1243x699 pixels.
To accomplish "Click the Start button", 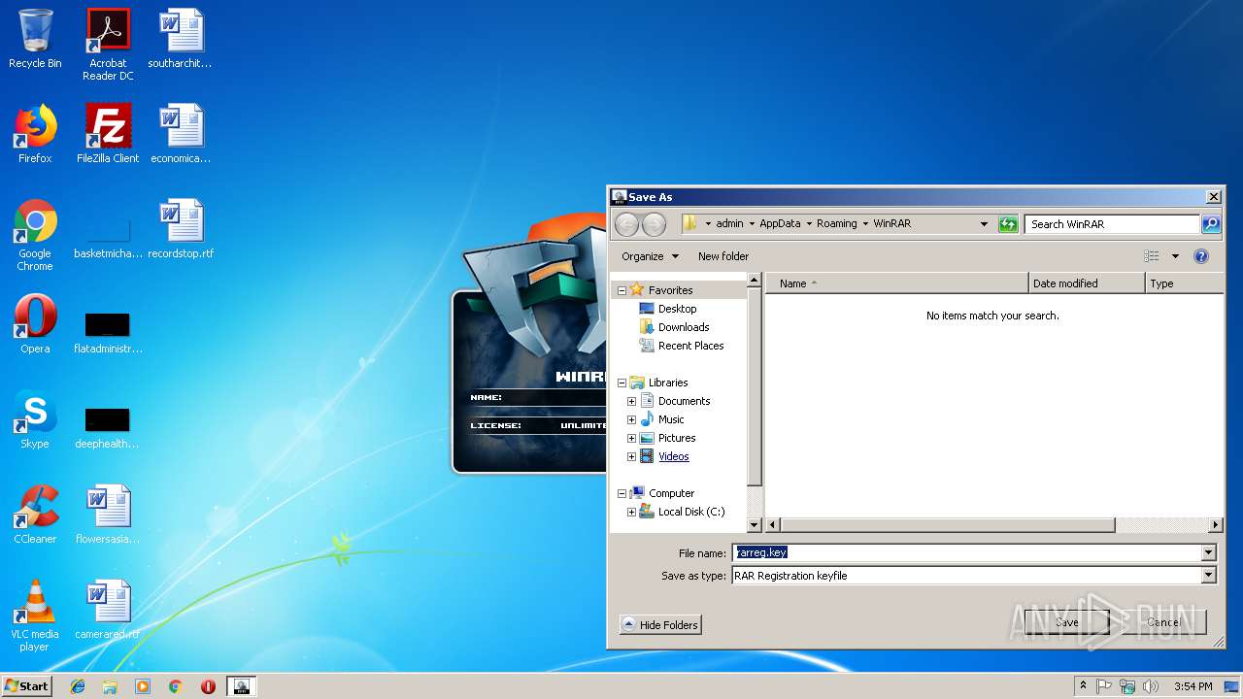I will click(26, 686).
